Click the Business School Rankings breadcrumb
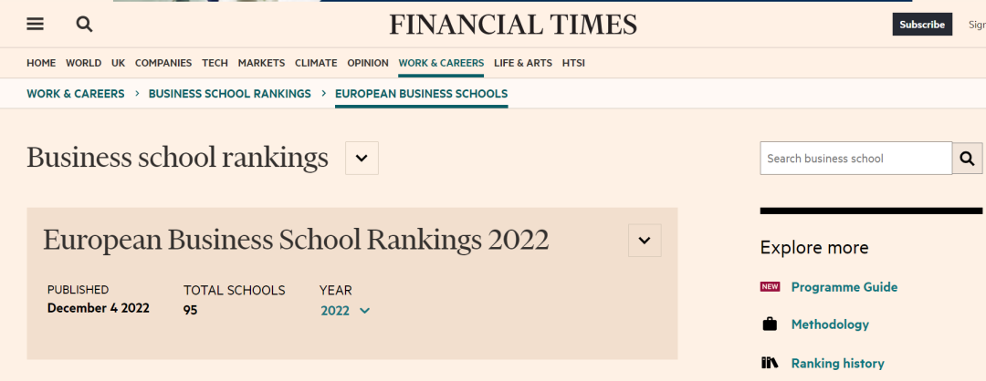Viewport: 986px width, 381px height. pyautogui.click(x=229, y=94)
